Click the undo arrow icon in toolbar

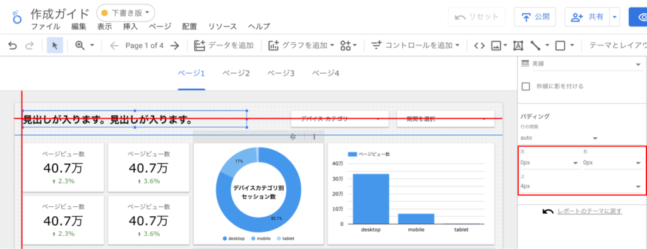pyautogui.click(x=13, y=45)
